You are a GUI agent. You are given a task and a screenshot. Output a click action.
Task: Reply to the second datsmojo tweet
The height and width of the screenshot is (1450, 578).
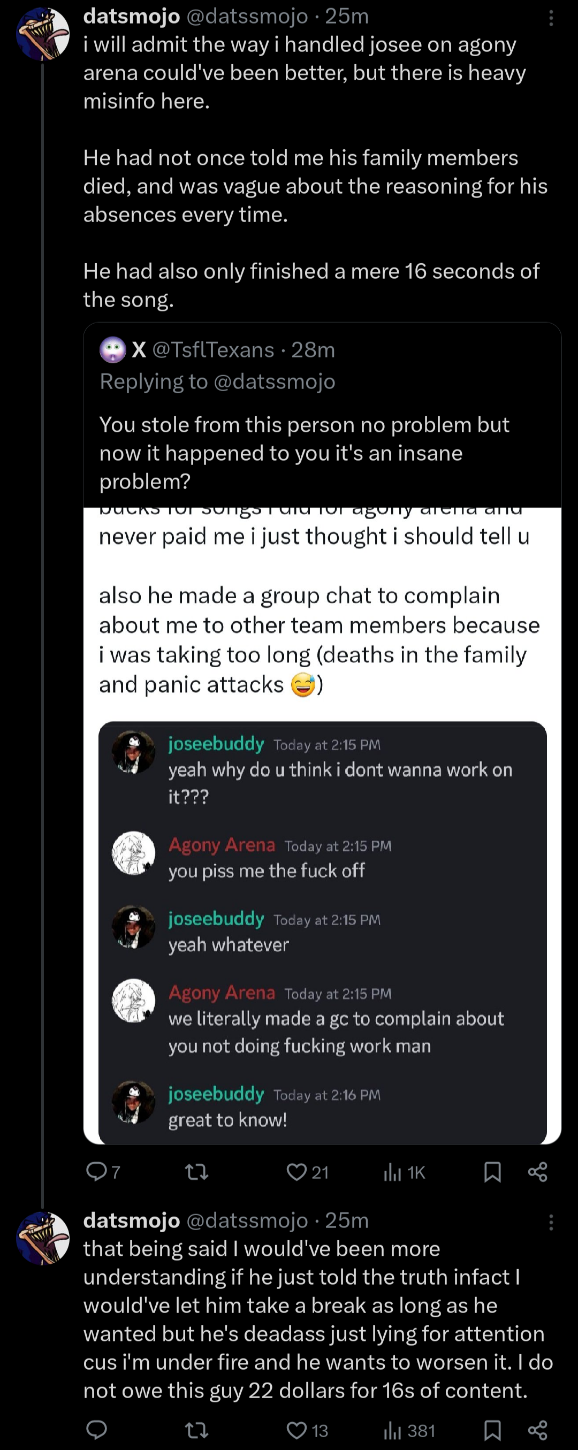point(96,1430)
